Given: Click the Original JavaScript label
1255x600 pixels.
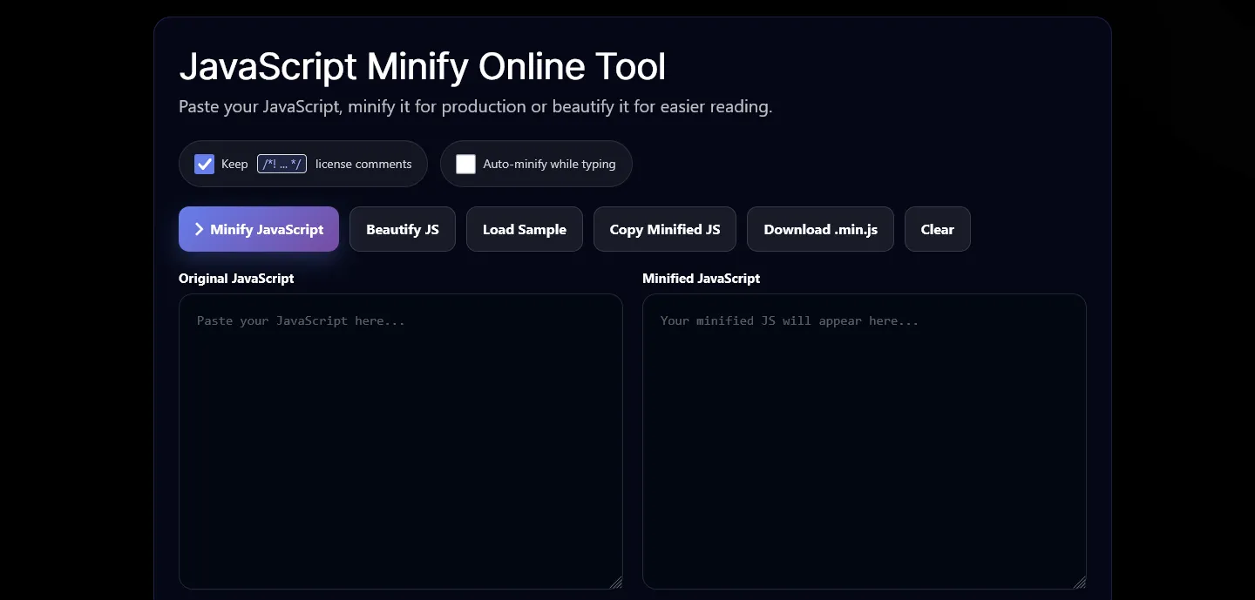Looking at the screenshot, I should tap(235, 279).
